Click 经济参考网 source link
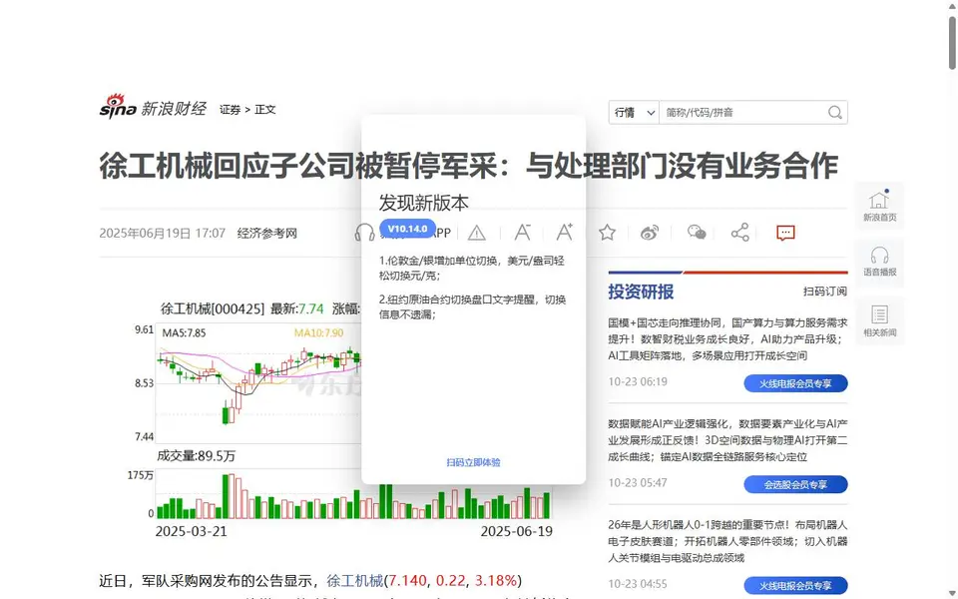The width and height of the screenshot is (958, 599). click(267, 233)
